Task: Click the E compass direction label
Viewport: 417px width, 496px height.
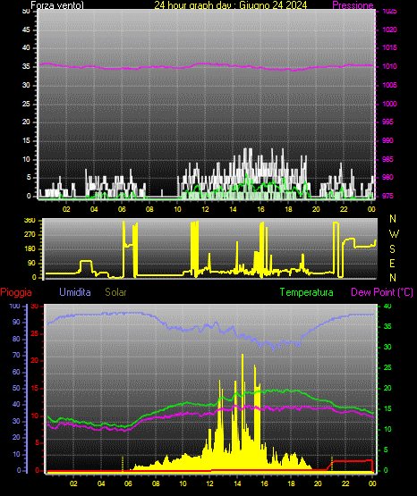Action: (392, 264)
